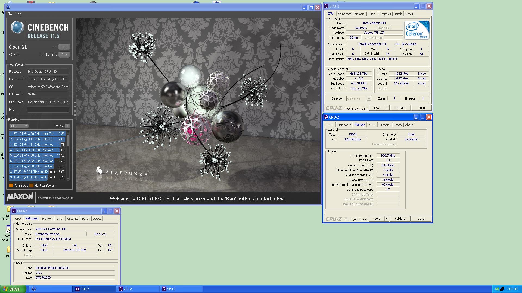The height and width of the screenshot is (293, 522).
Task: Click the top CPU-Z title bar icon
Action: point(326,6)
